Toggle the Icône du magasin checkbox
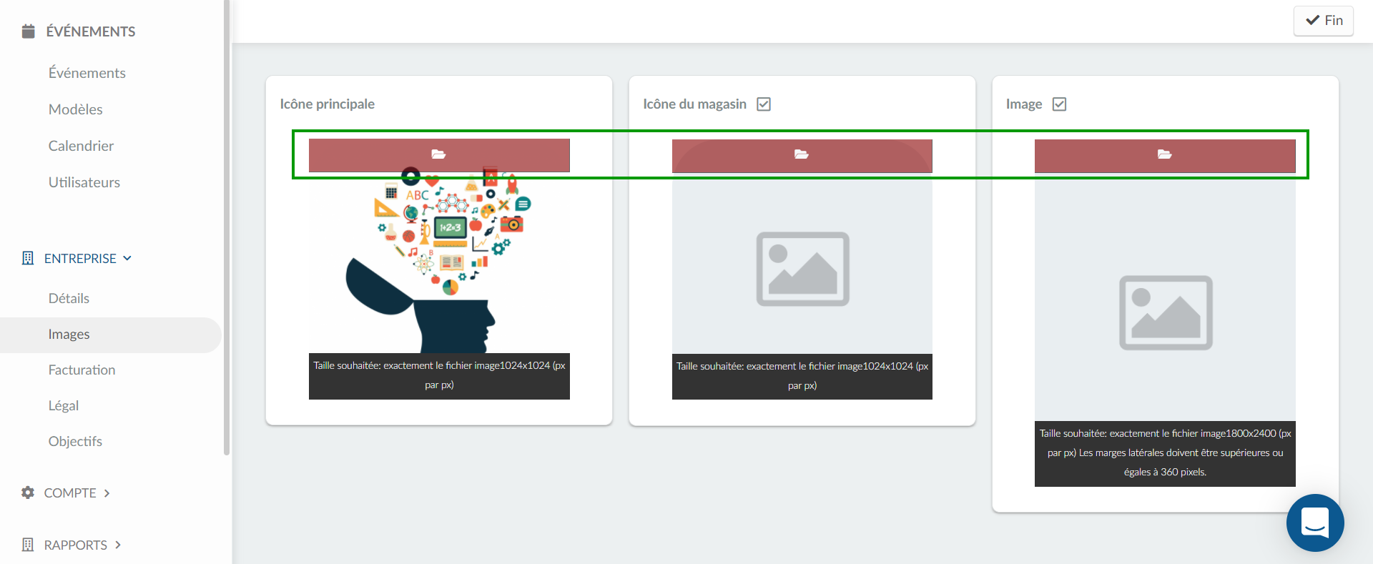1373x564 pixels. click(764, 104)
